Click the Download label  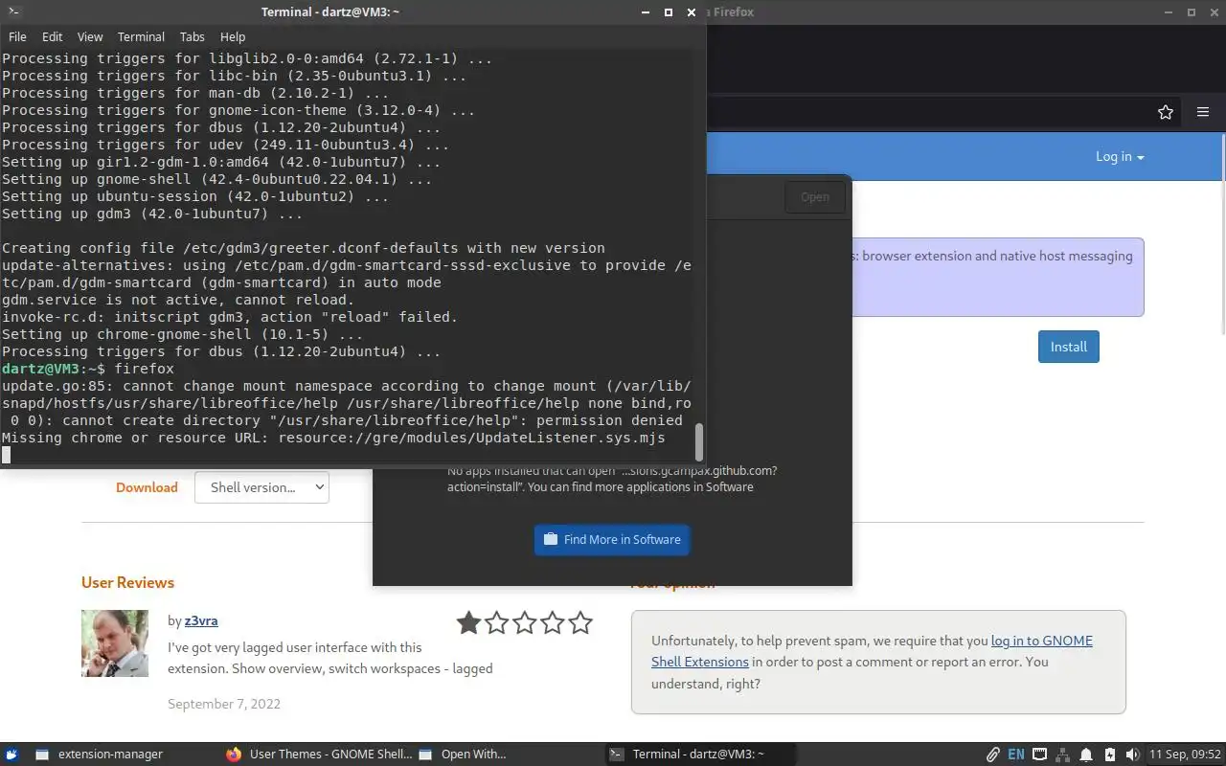pyautogui.click(x=147, y=487)
